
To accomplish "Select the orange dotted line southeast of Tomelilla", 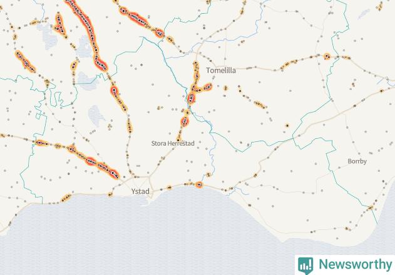I will click(x=253, y=98).
